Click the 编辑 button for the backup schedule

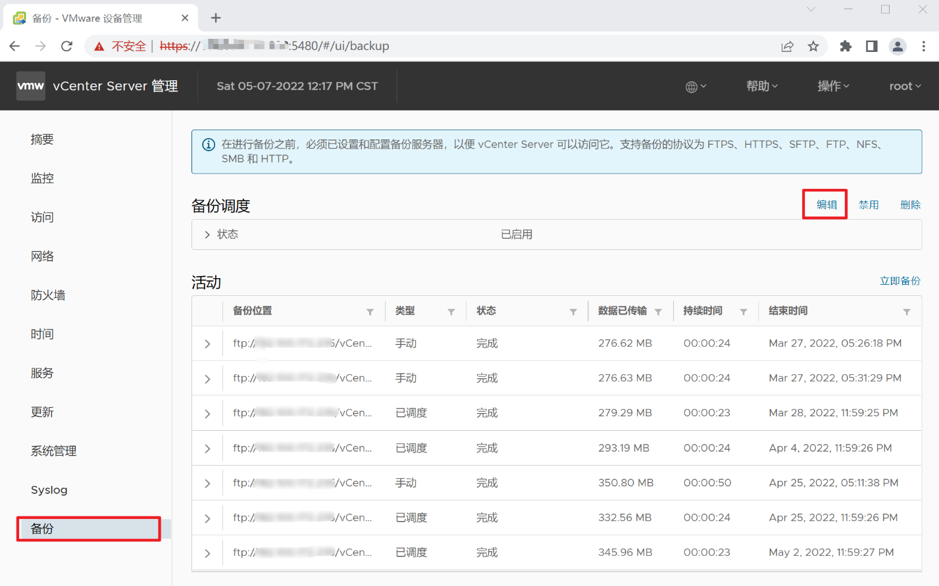point(825,205)
